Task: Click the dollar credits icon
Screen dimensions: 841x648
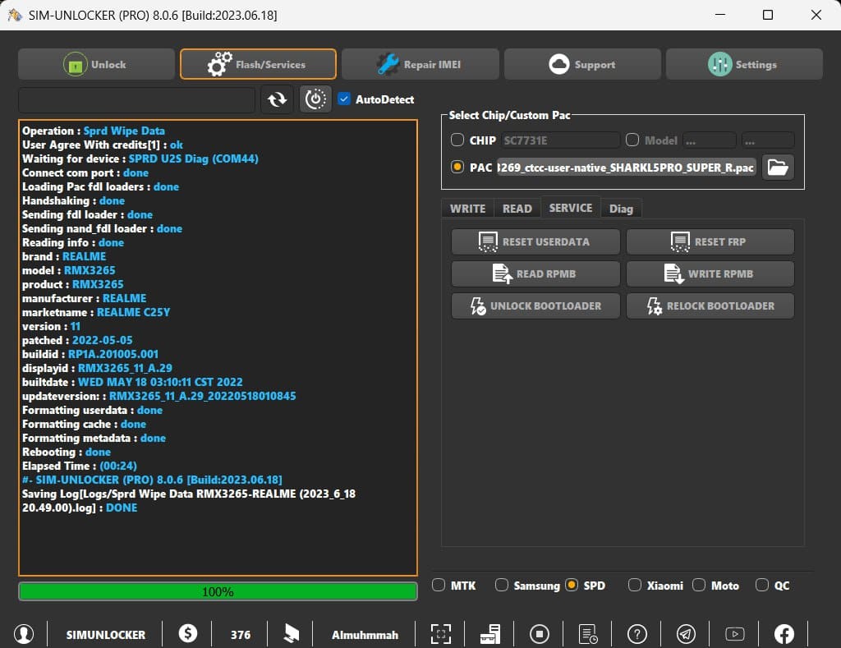Action: 188,633
